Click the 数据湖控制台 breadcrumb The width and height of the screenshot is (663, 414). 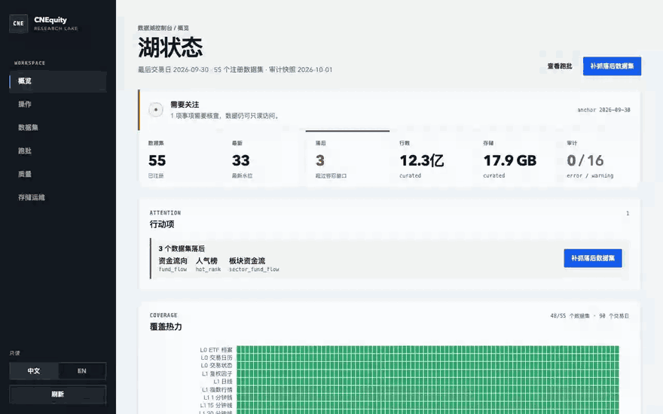click(154, 28)
